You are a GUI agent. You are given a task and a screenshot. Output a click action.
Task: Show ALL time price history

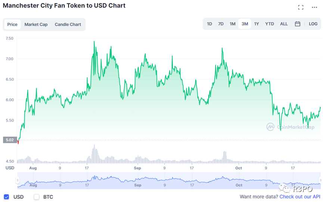point(284,24)
